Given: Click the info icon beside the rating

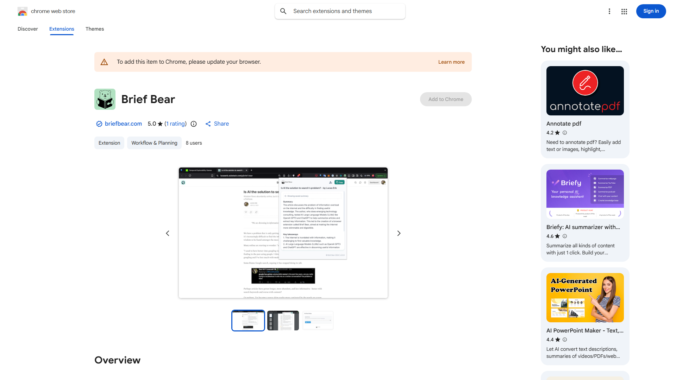Looking at the screenshot, I should [x=194, y=124].
